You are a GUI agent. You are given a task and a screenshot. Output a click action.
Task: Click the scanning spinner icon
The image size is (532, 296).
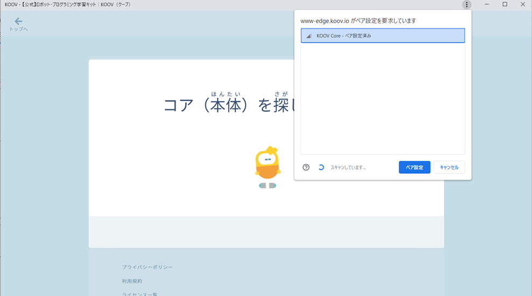321,167
